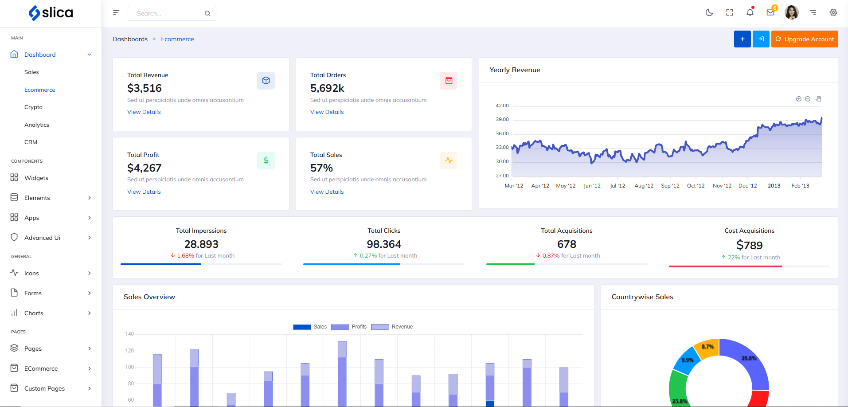Open the mail messages icon
The height and width of the screenshot is (407, 848).
tap(770, 12)
